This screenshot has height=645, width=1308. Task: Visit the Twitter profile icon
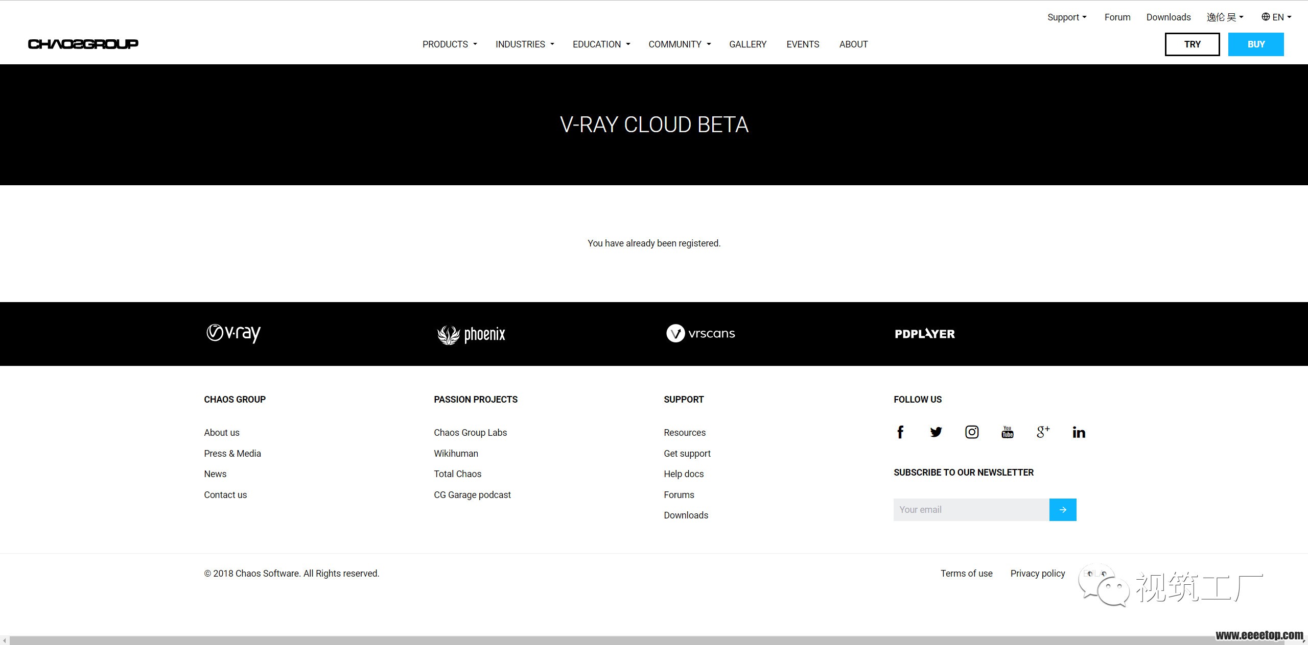point(936,432)
